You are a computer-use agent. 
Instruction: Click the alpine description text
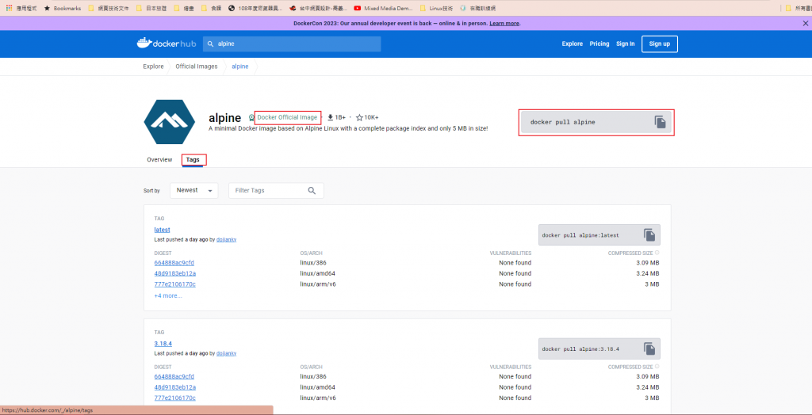tap(348, 128)
